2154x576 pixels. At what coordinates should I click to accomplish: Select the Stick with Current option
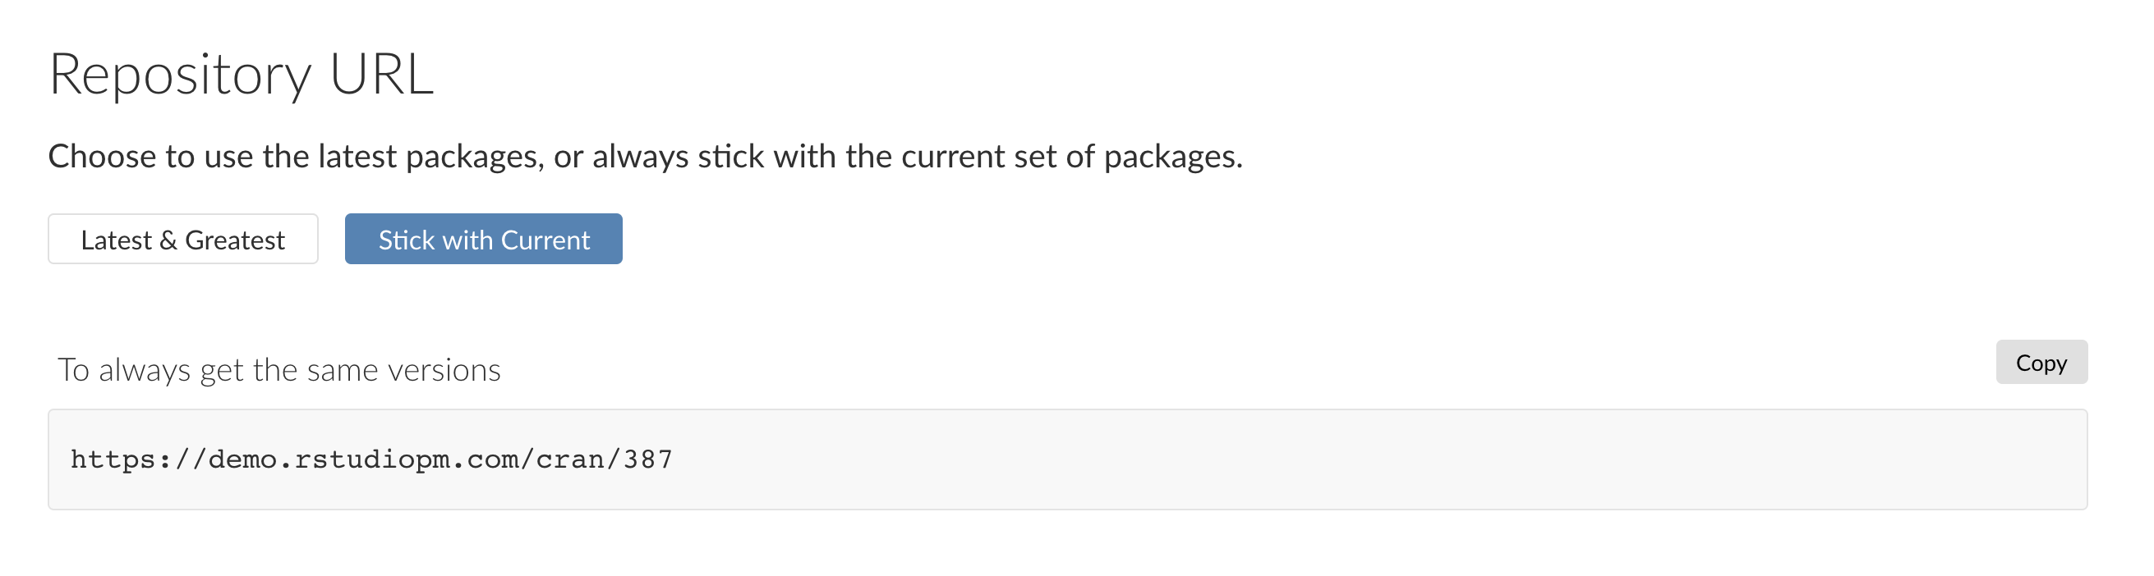pyautogui.click(x=483, y=240)
